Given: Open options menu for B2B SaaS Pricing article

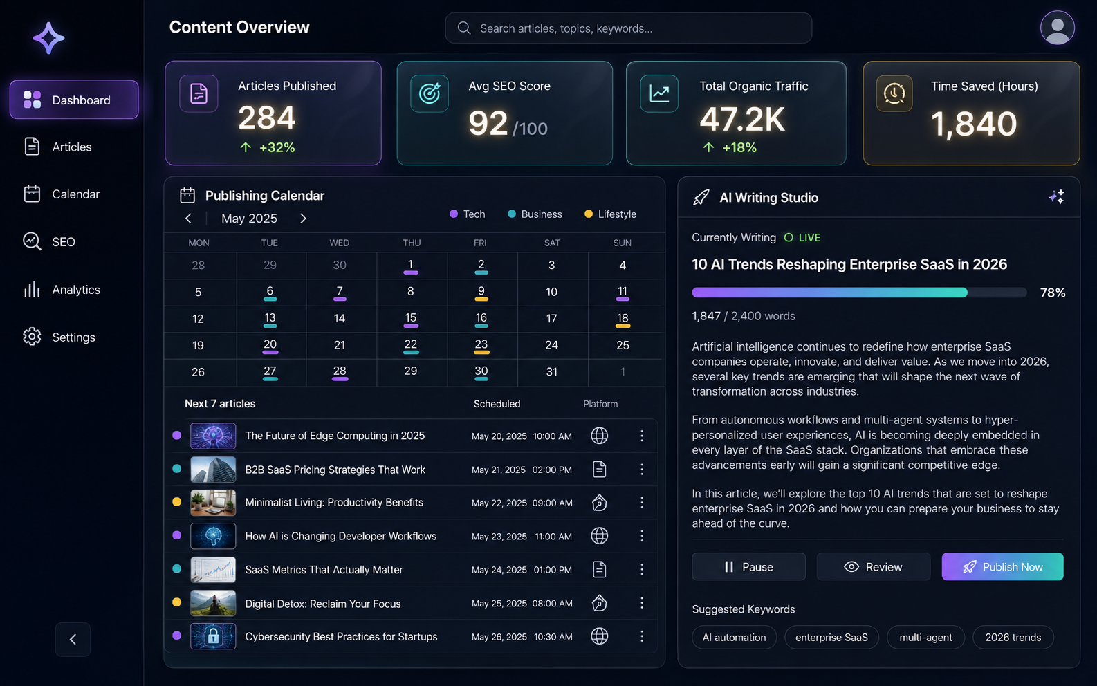Looking at the screenshot, I should [x=642, y=470].
